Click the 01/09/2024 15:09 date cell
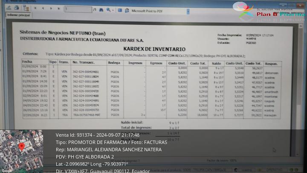 pyautogui.click(x=35, y=86)
